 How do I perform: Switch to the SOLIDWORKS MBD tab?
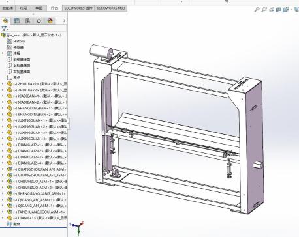pos(111,8)
